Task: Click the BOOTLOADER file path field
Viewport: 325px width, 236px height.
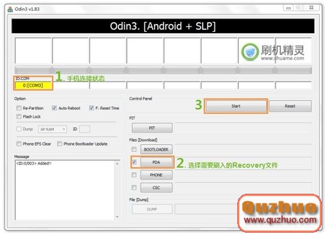Action: tap(243, 150)
